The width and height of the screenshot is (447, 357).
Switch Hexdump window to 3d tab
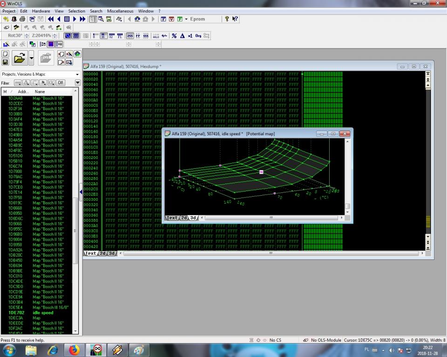[112, 253]
